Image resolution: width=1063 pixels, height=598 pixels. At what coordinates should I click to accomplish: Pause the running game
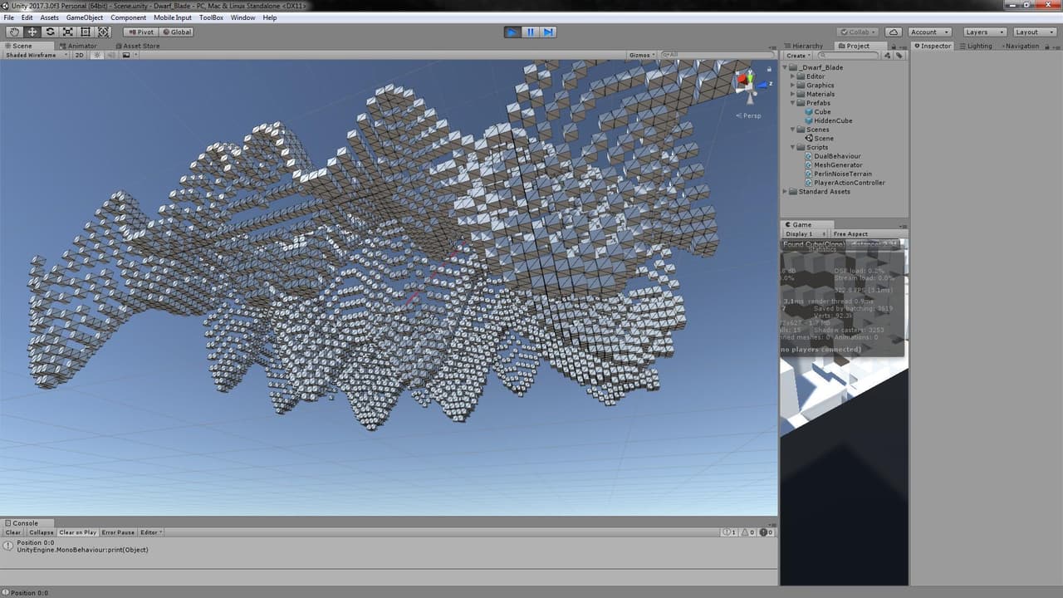pyautogui.click(x=531, y=32)
